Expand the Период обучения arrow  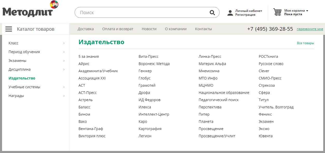coord(64,52)
